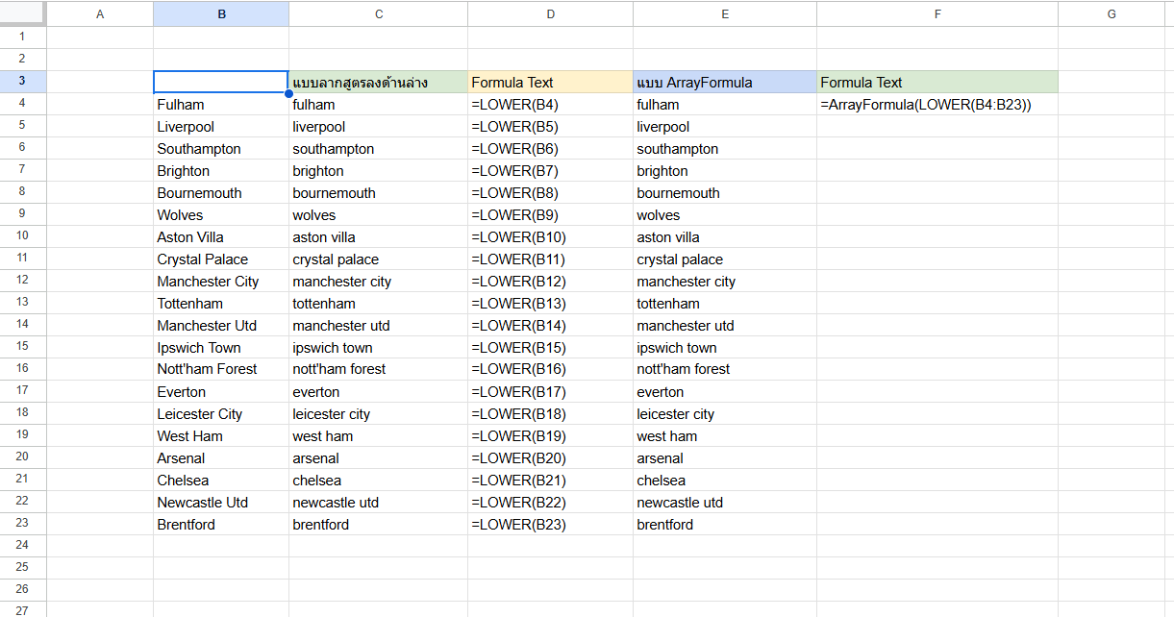Click 'leicester city' in column C
The height and width of the screenshot is (617, 1174).
(x=379, y=413)
